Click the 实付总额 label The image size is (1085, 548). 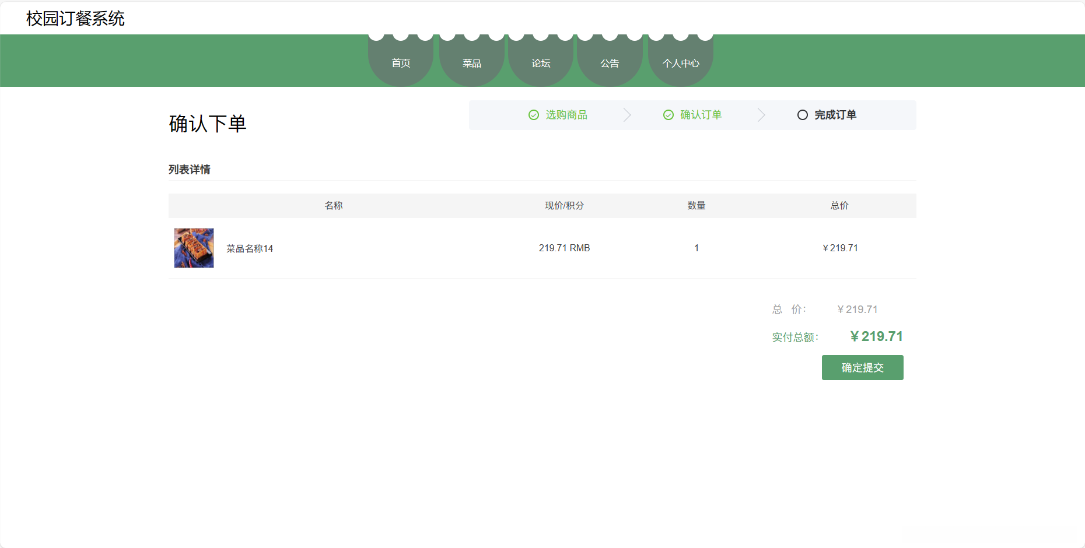(x=795, y=337)
